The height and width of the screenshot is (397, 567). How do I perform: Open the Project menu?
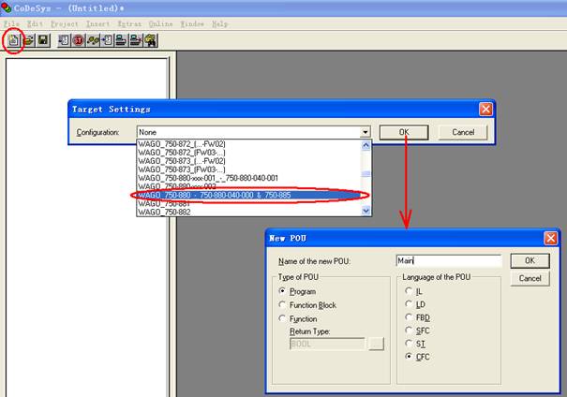[65, 23]
